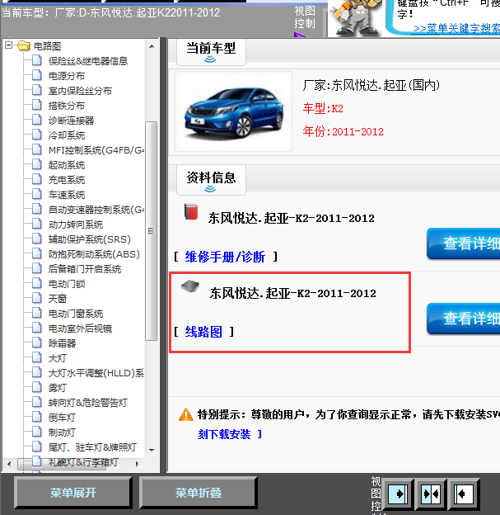Open the 维修手册/诊断 link

[x=225, y=257]
